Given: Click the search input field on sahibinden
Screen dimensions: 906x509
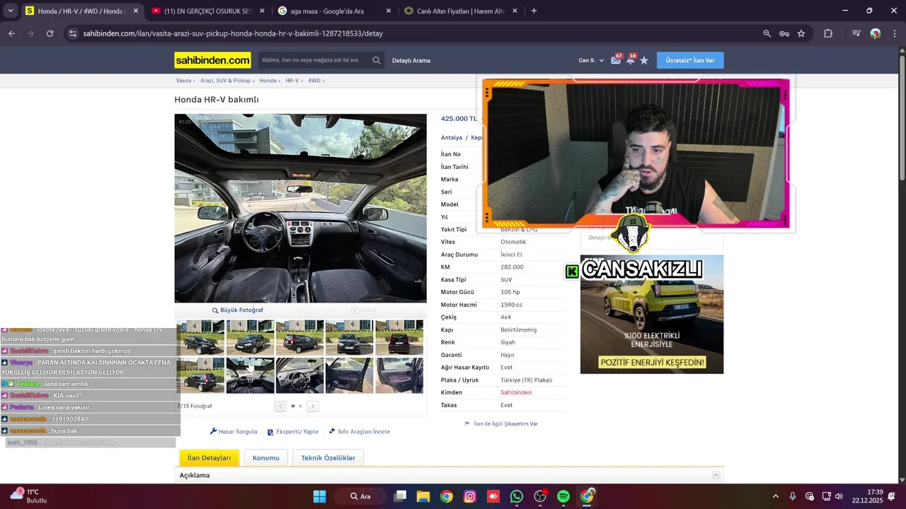Looking at the screenshot, I should click(314, 60).
